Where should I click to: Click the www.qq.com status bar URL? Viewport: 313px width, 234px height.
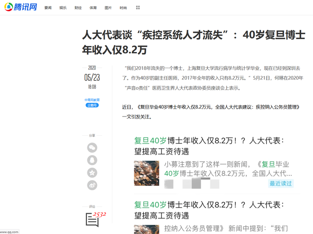(9, 232)
